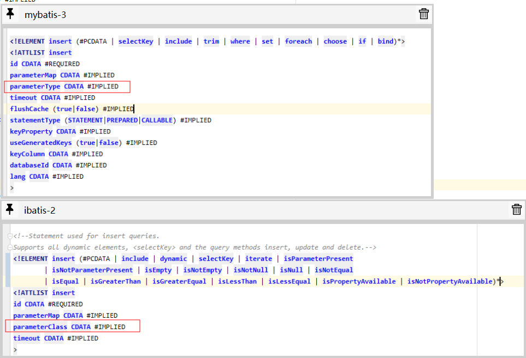
Task: Click parameterMap attribute in ibatis-2 panel
Action: tap(36, 315)
